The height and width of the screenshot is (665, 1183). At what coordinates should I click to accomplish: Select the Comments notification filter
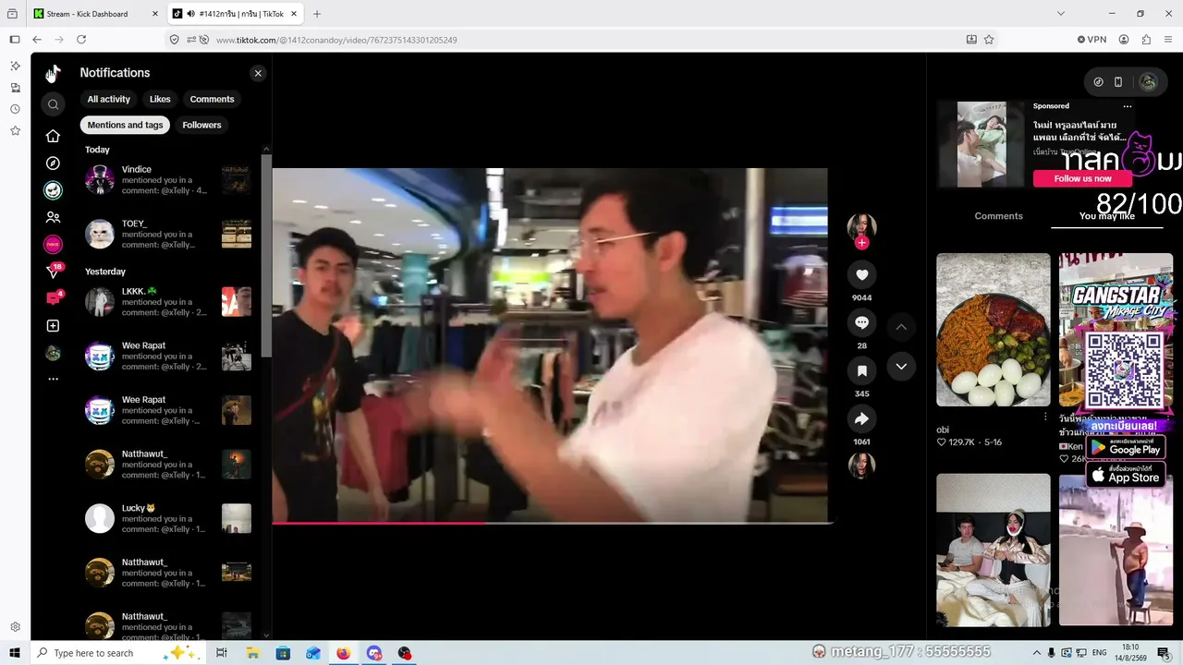[x=213, y=99]
